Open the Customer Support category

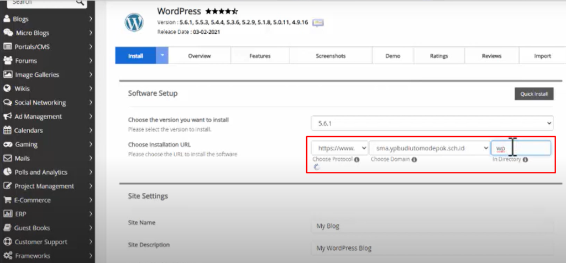(x=48, y=241)
